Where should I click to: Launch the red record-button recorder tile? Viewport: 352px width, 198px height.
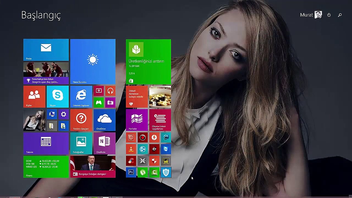(x=142, y=137)
